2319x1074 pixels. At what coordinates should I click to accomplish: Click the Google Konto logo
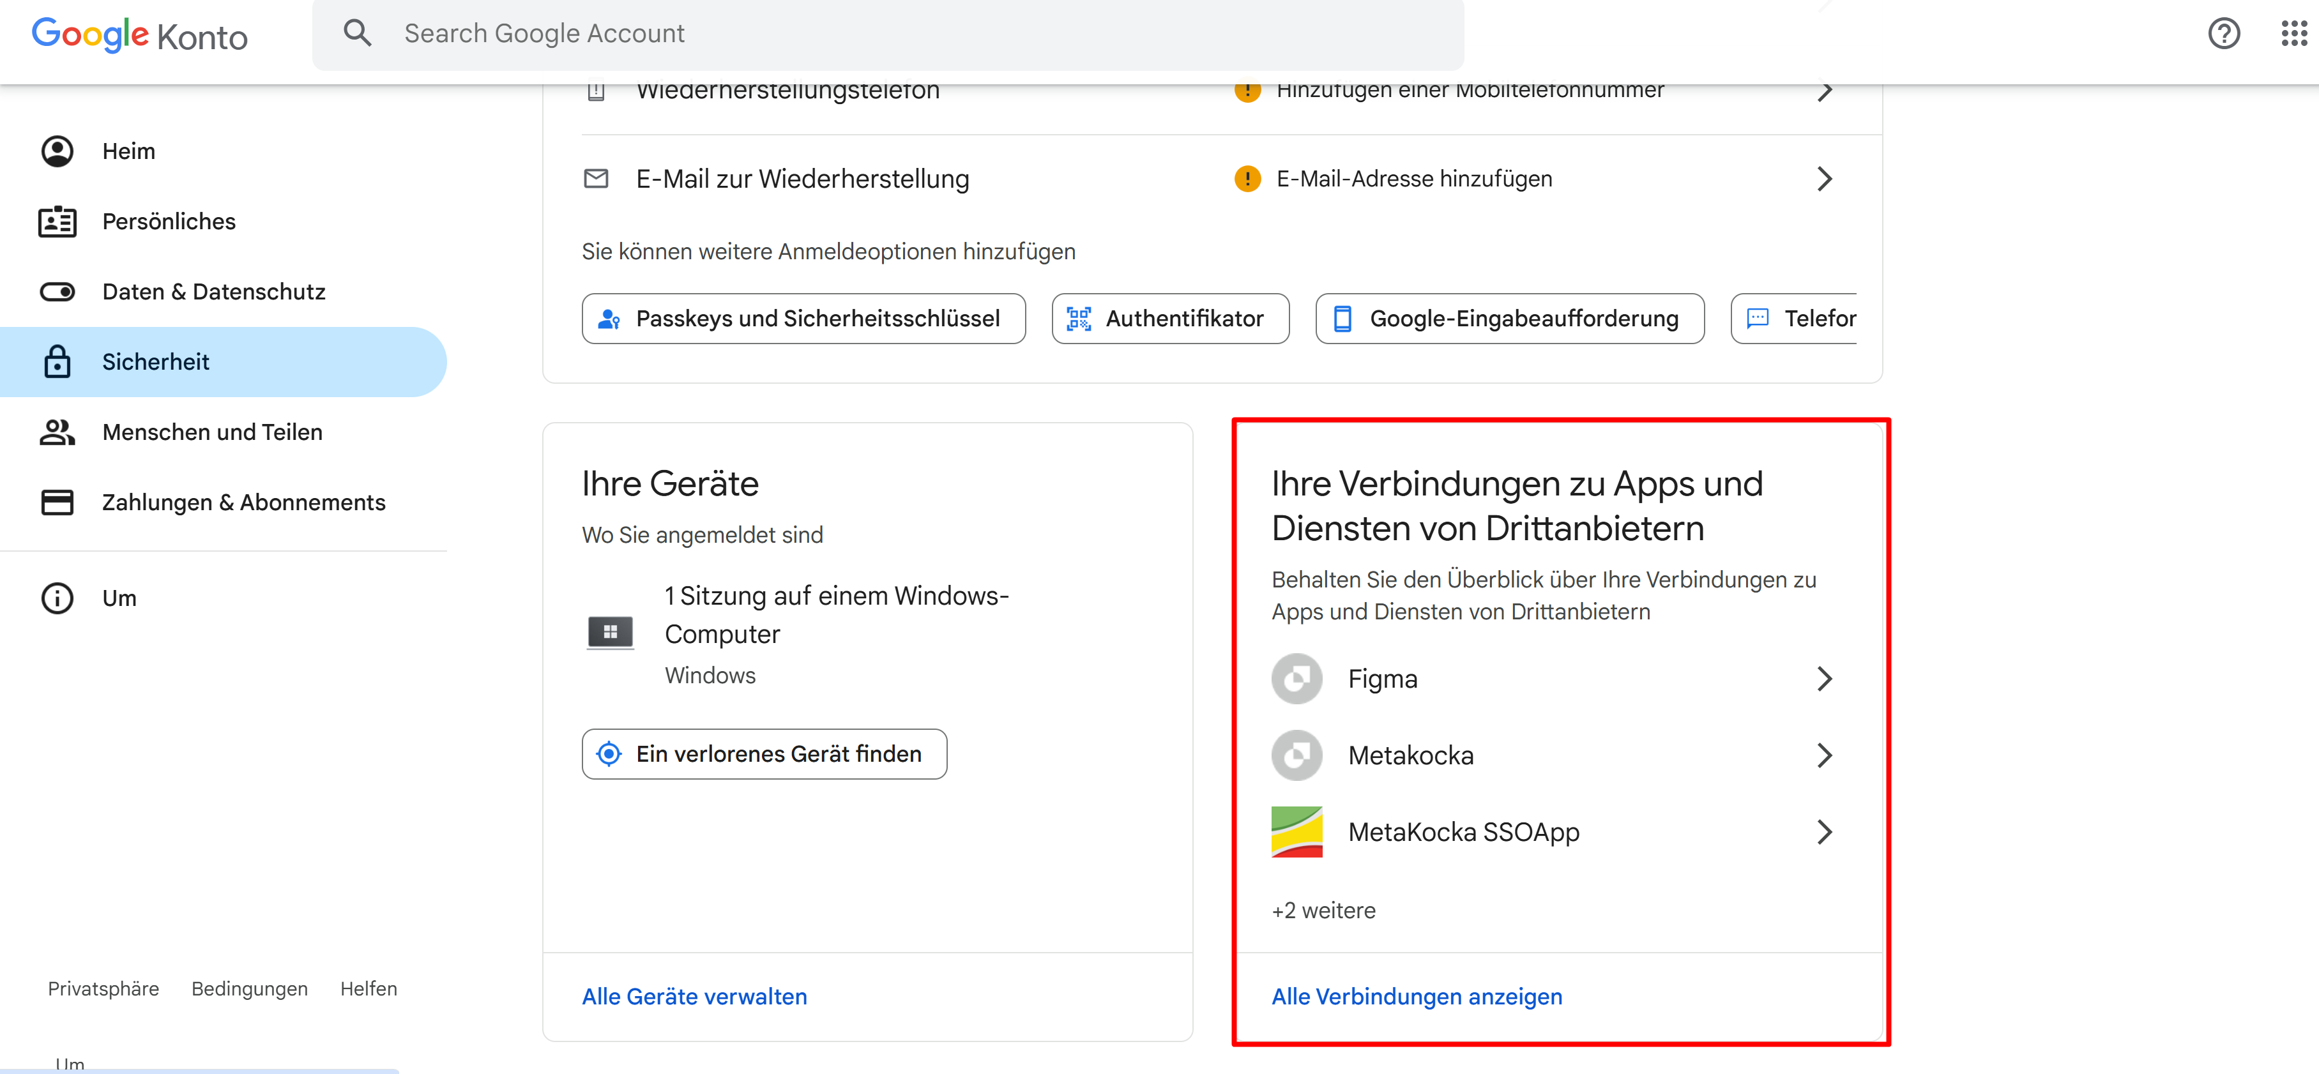coord(139,36)
